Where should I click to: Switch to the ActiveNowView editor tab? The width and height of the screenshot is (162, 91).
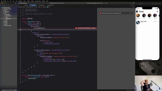[x=41, y=5]
